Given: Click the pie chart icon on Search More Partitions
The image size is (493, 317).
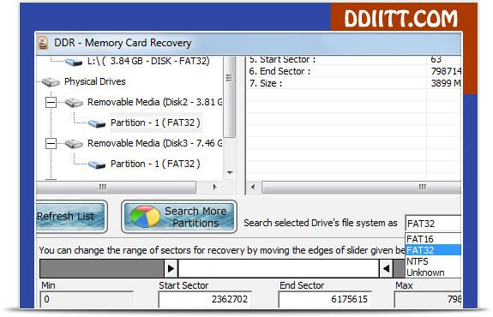Looking at the screenshot, I should click(x=145, y=217).
